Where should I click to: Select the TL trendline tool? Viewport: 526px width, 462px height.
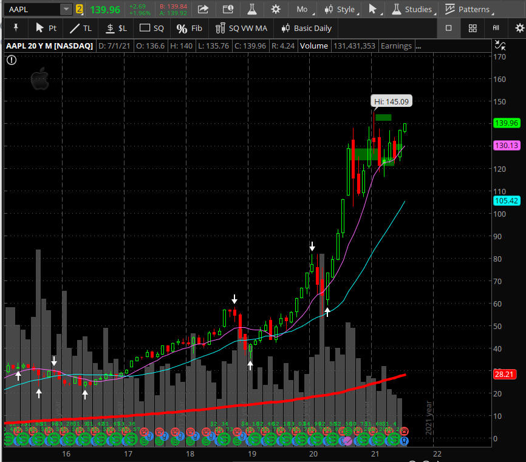[x=81, y=28]
